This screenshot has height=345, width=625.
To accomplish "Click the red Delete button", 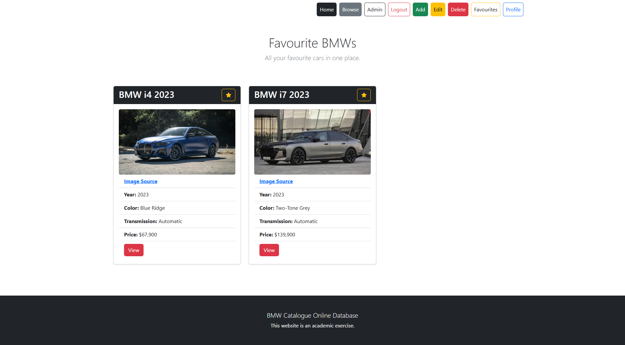I will coord(458,9).
